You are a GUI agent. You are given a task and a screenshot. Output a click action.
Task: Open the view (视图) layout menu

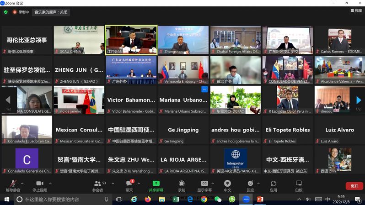(356, 11)
